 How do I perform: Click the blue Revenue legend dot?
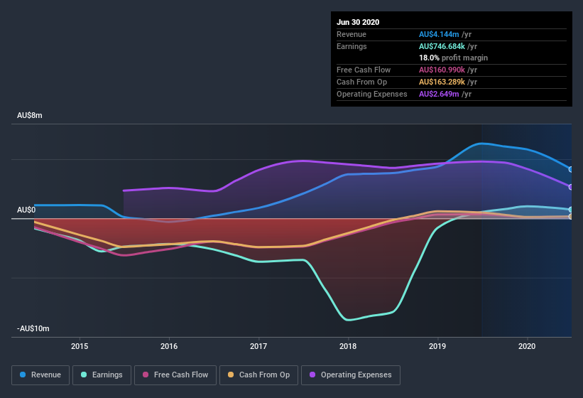pyautogui.click(x=23, y=375)
